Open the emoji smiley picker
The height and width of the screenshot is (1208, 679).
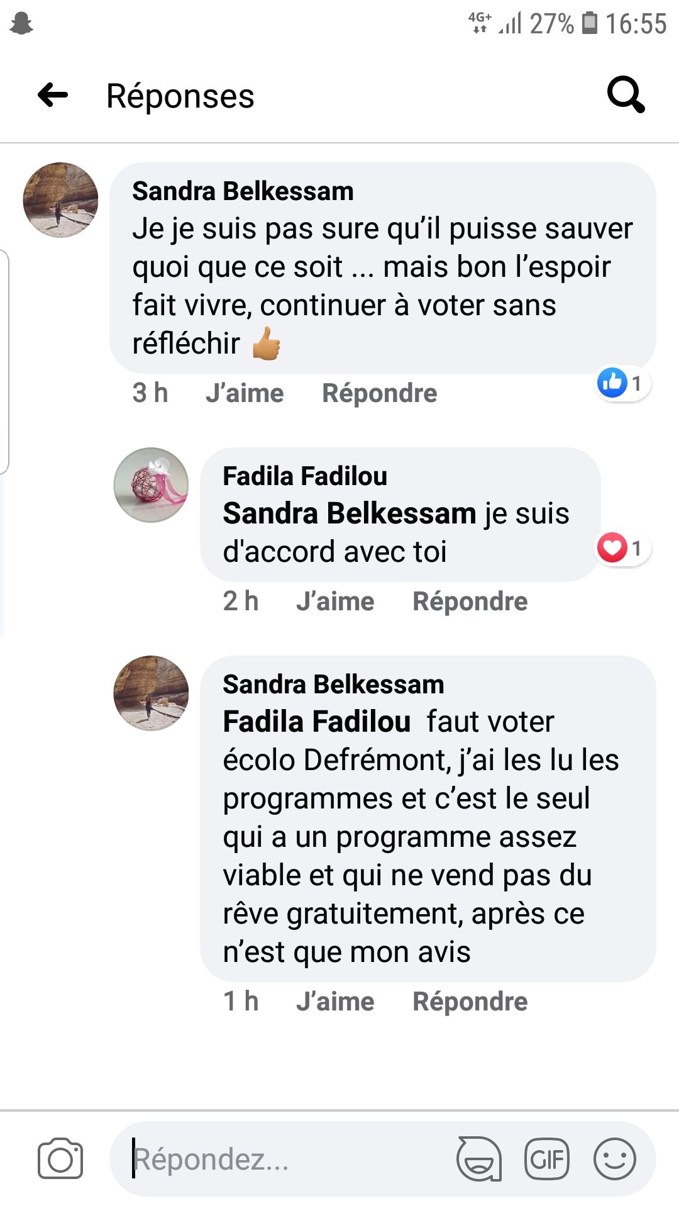click(x=615, y=1159)
